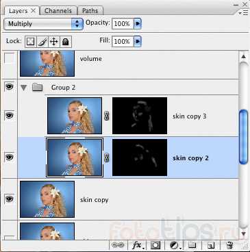Click the Delete layer trash icon
Screen dimensions: 250x252
pos(229,245)
